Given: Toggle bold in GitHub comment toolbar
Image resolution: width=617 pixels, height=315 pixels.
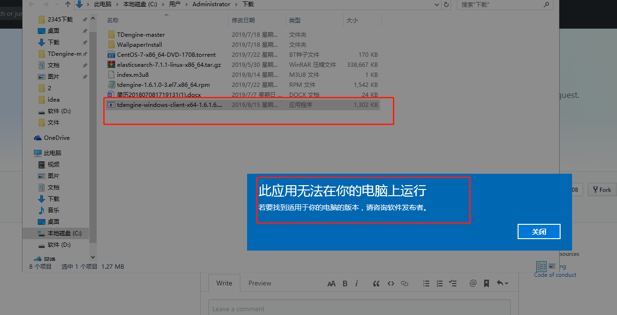Looking at the screenshot, I should 345,283.
